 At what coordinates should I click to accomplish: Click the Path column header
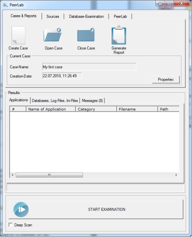point(168,109)
